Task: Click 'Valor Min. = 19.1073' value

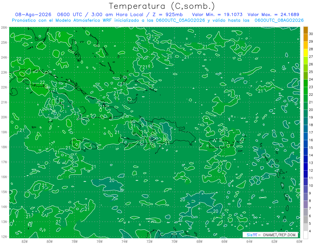Action: (217, 15)
